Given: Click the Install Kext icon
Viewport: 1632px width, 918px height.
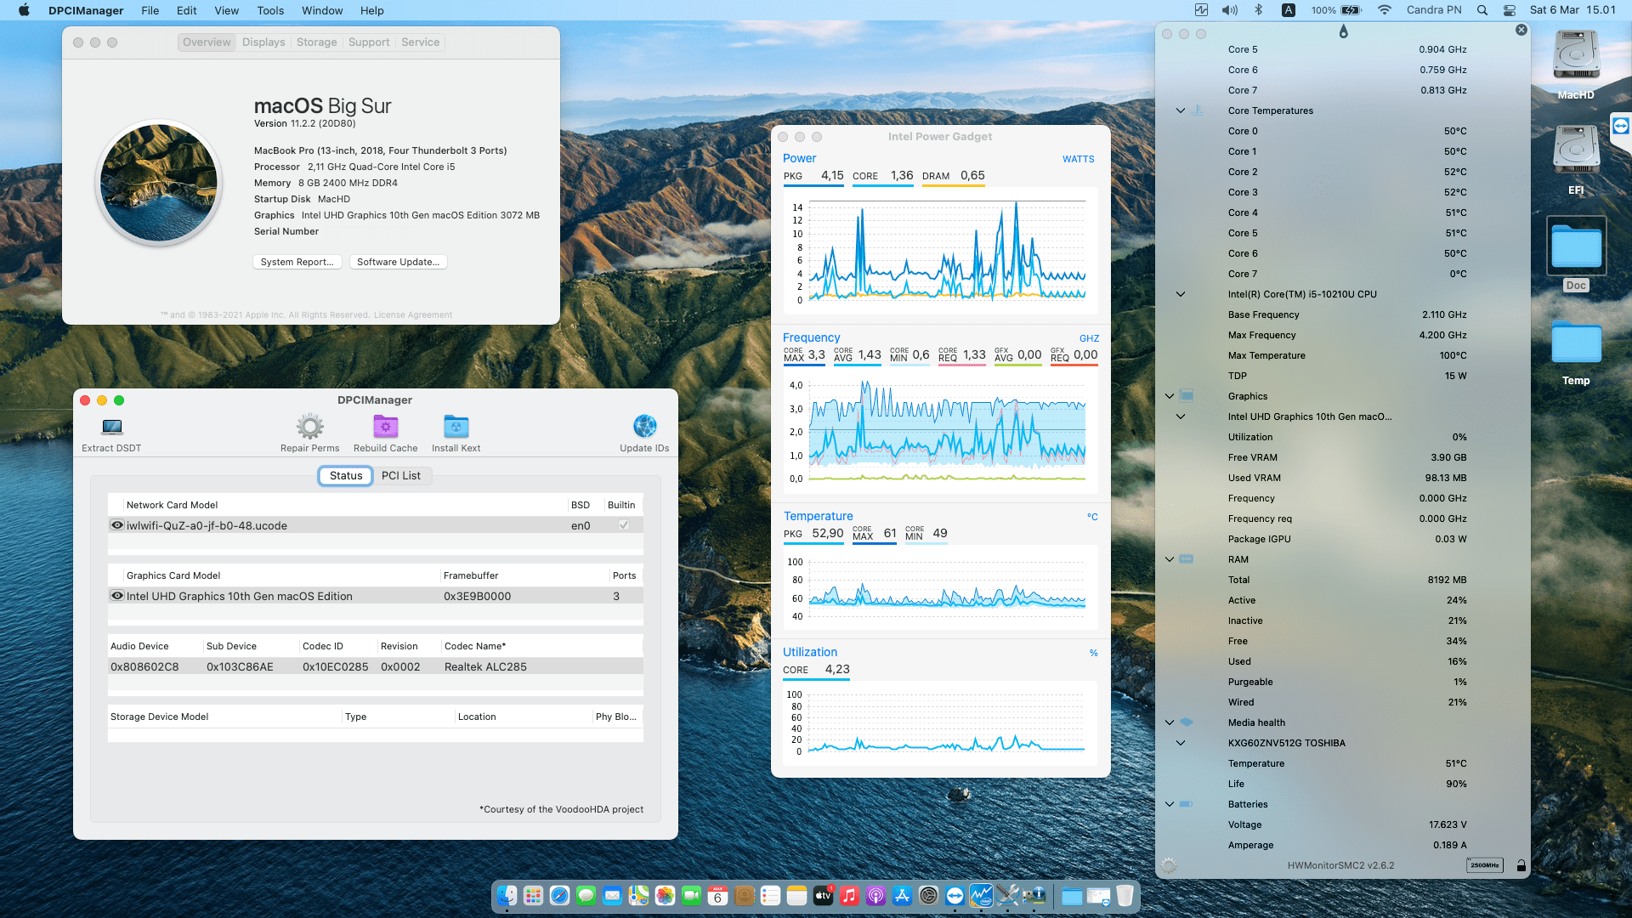Looking at the screenshot, I should 456,427.
